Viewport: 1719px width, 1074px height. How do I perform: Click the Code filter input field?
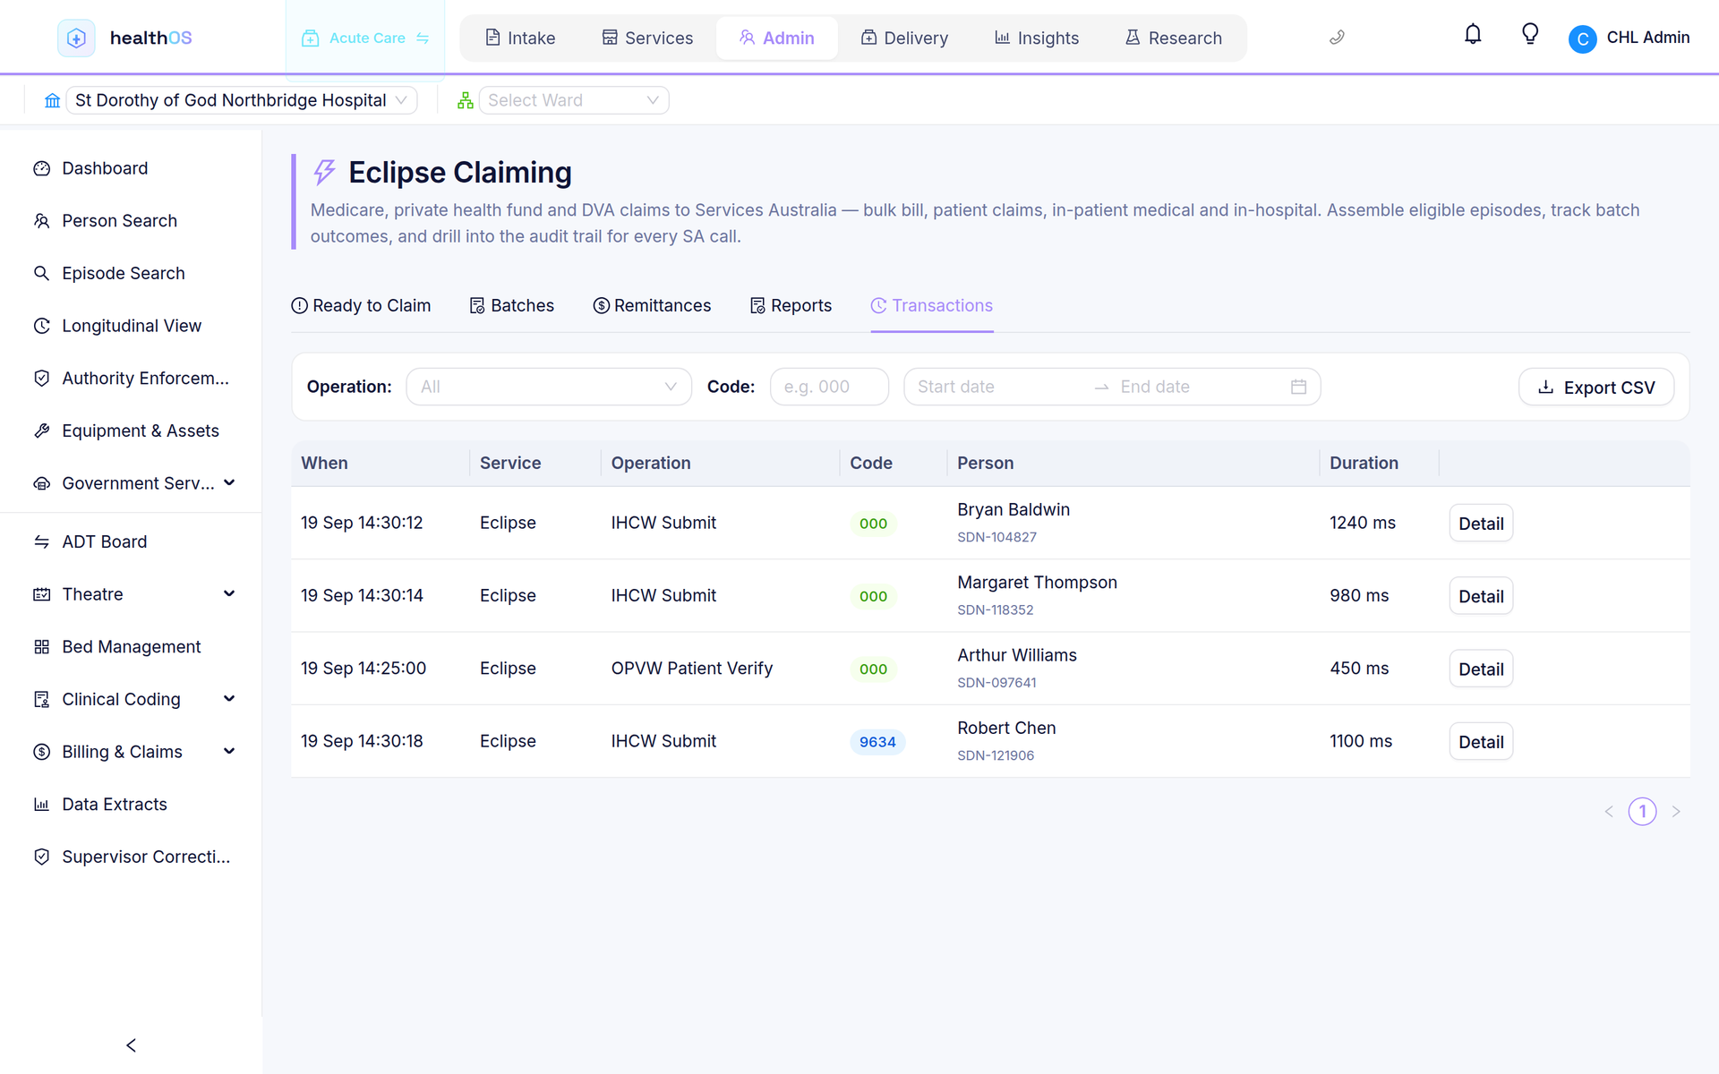(829, 387)
